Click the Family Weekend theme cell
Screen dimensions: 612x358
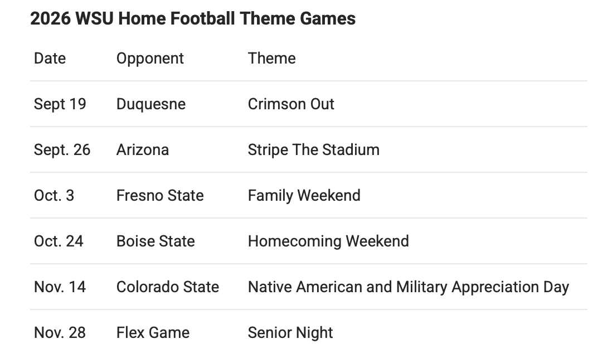coord(304,196)
